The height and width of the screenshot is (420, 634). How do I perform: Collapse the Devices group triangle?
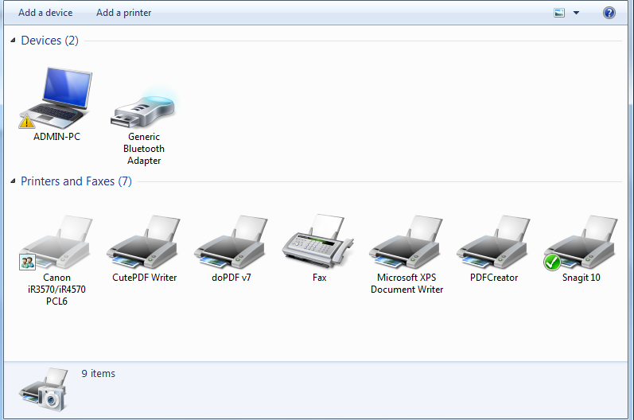tap(13, 40)
